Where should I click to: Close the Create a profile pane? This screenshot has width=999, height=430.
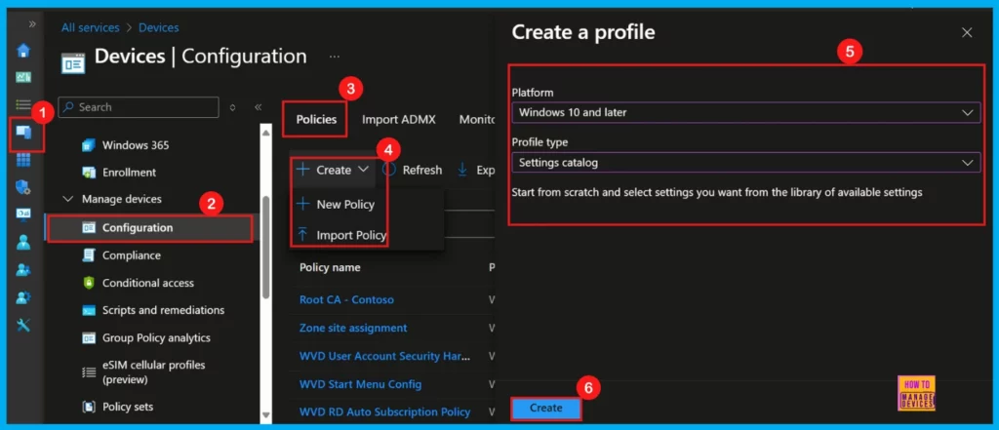(x=967, y=32)
